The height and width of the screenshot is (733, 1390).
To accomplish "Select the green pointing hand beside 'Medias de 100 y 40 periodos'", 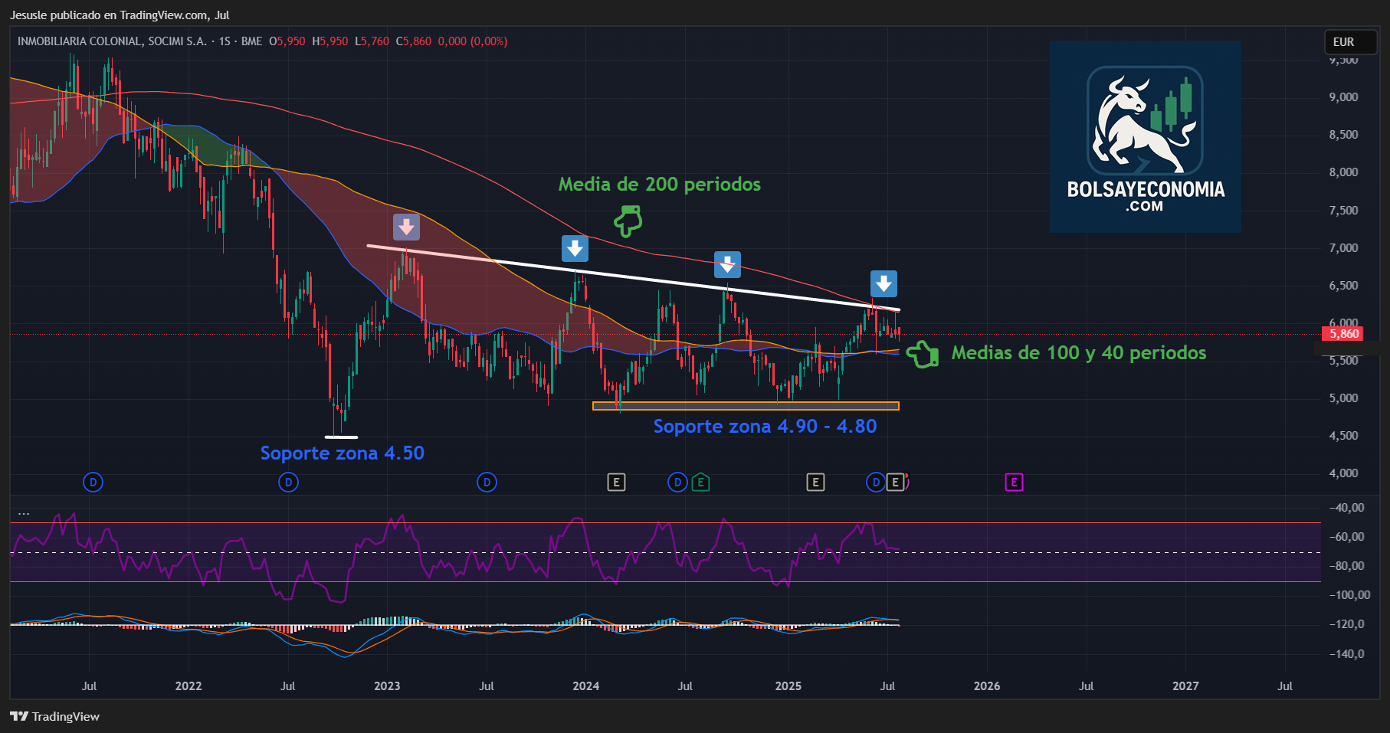I will [923, 354].
